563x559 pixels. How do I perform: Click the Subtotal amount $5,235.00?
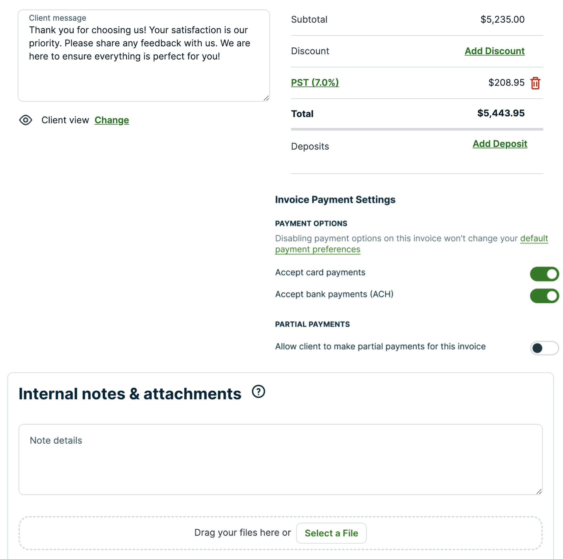[502, 19]
